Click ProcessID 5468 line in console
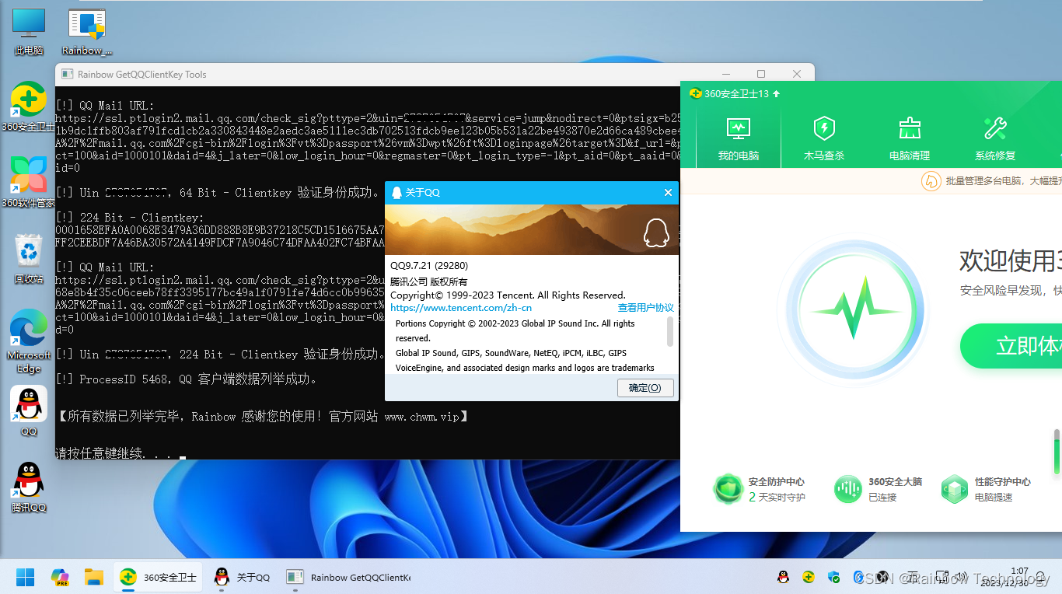This screenshot has width=1062, height=594. [x=187, y=379]
